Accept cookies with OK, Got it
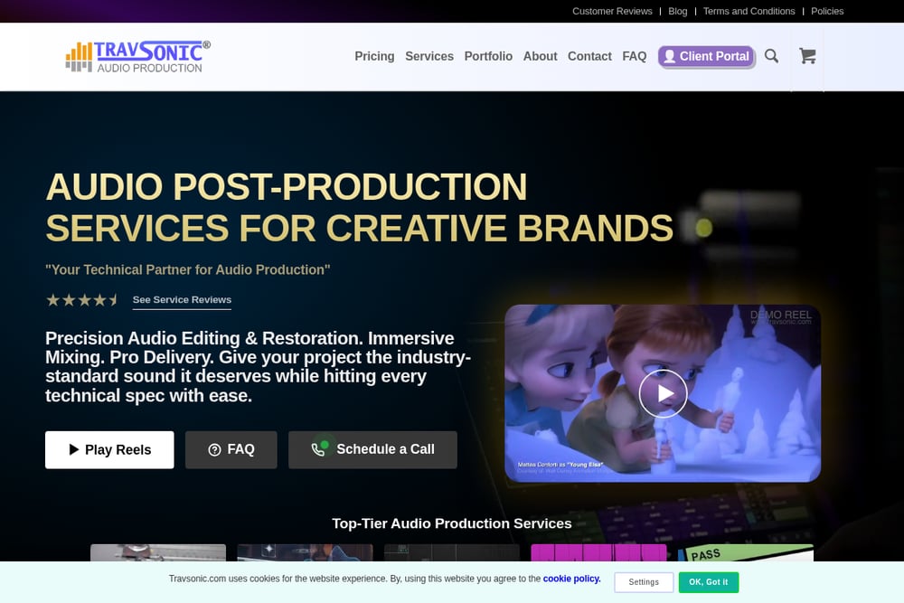 (709, 582)
